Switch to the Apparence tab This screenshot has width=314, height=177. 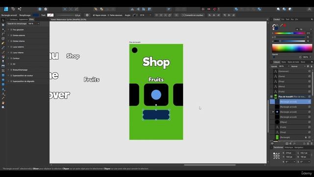coord(23,20)
